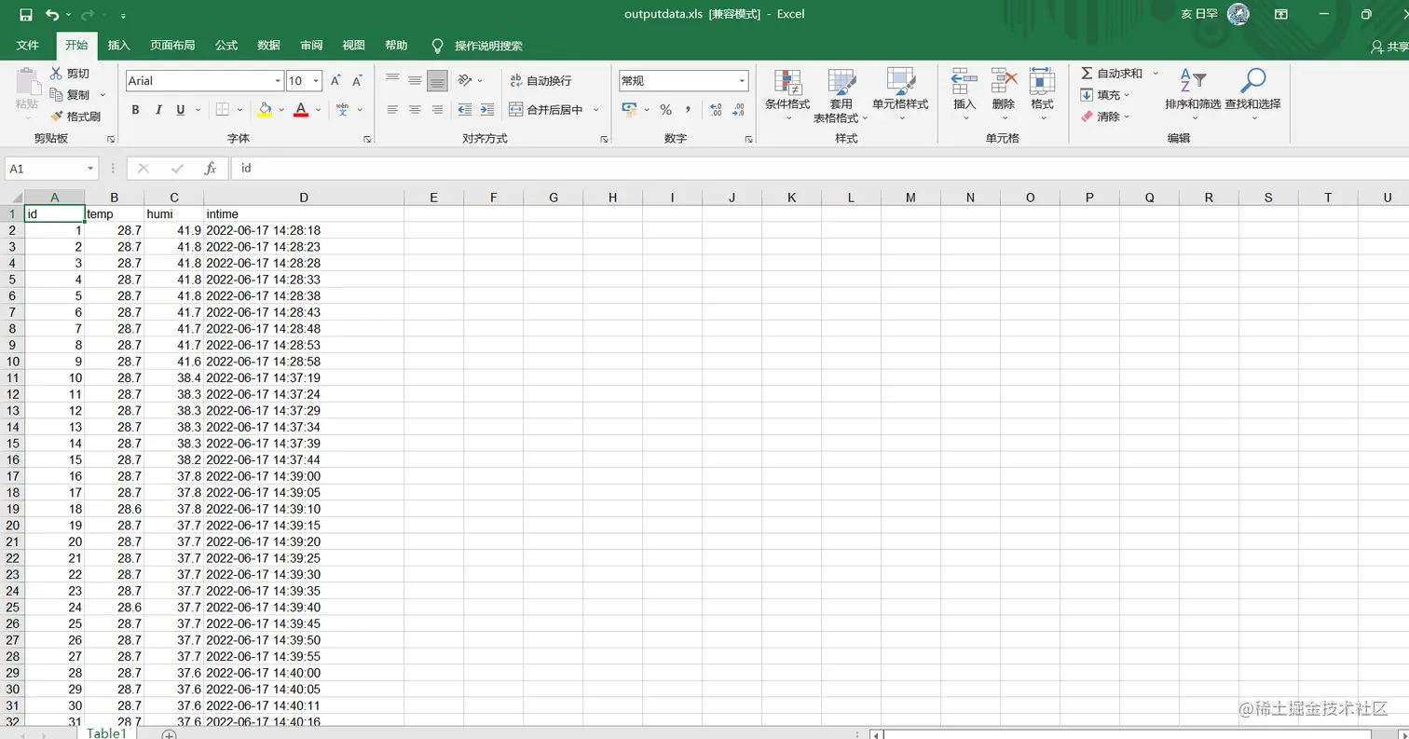
Task: Toggle align text left
Action: pyautogui.click(x=392, y=110)
